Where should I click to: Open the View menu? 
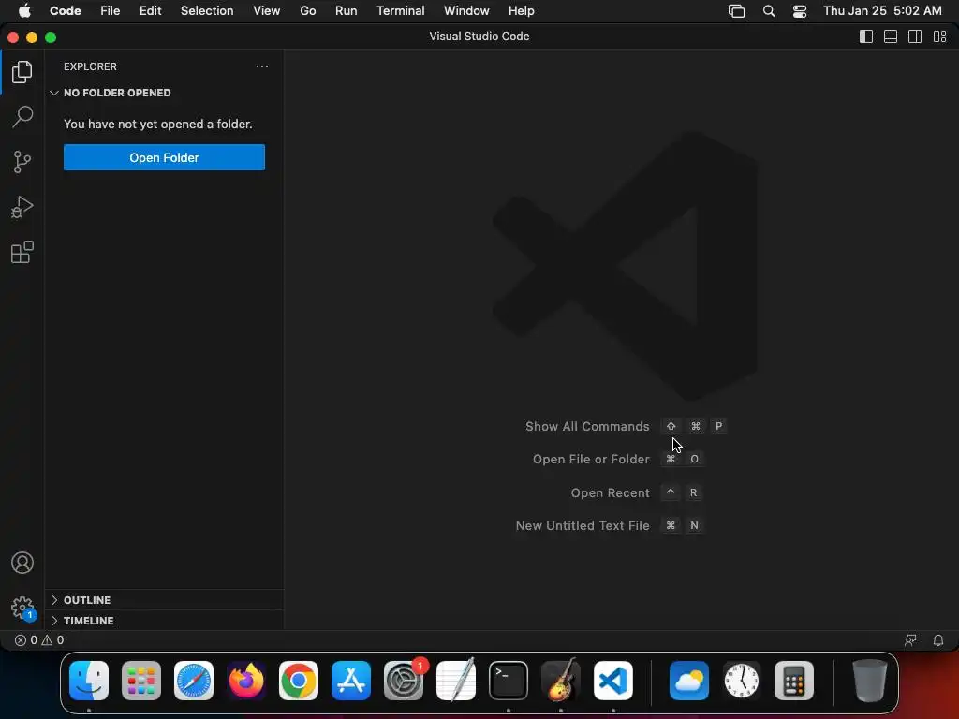point(267,11)
